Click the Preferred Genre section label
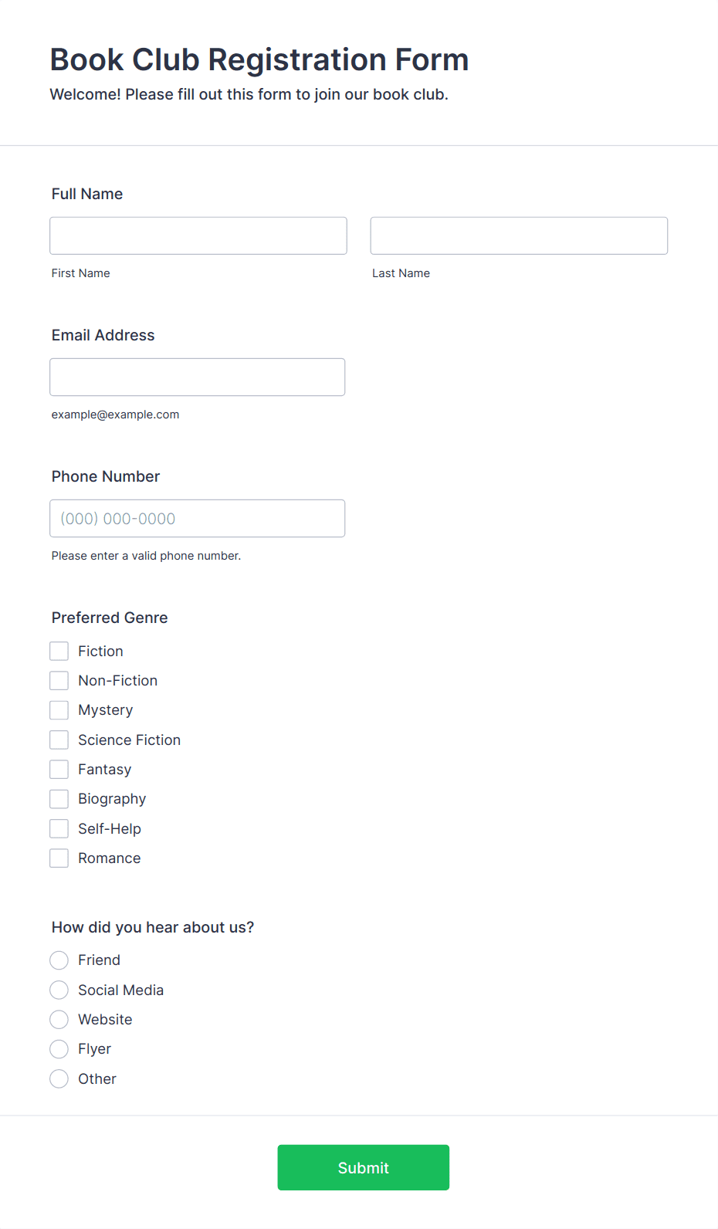The width and height of the screenshot is (718, 1229). pos(109,618)
